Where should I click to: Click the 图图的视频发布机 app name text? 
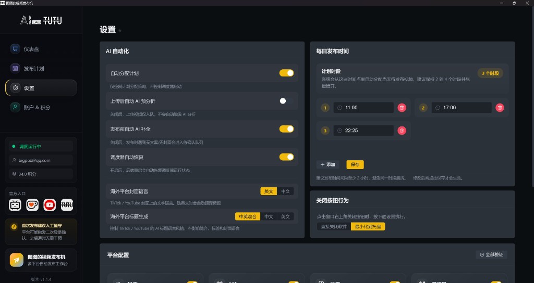[x=46, y=257]
